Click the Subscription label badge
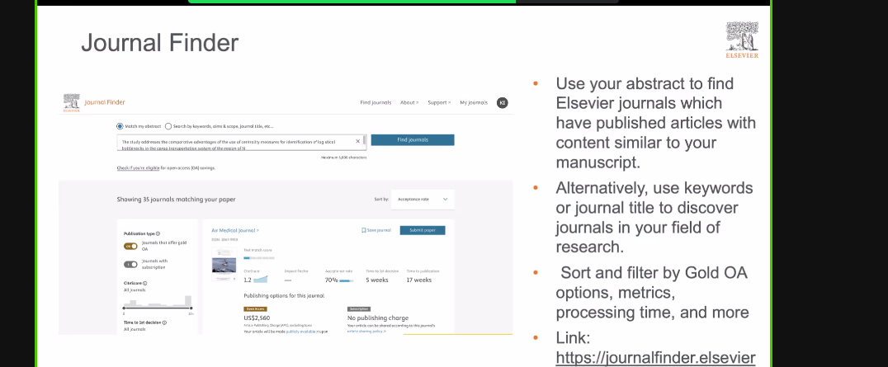This screenshot has height=367, width=888. click(359, 309)
